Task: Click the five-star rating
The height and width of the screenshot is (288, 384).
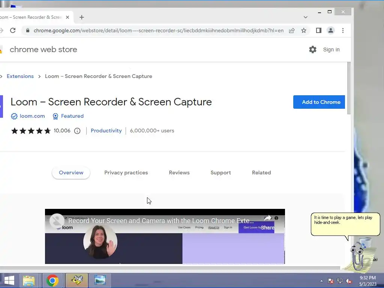Action: (31, 131)
